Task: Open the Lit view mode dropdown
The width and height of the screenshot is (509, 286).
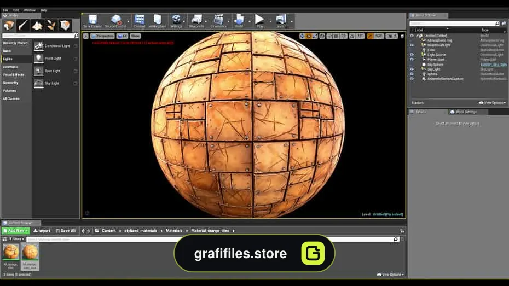Action: 123,36
